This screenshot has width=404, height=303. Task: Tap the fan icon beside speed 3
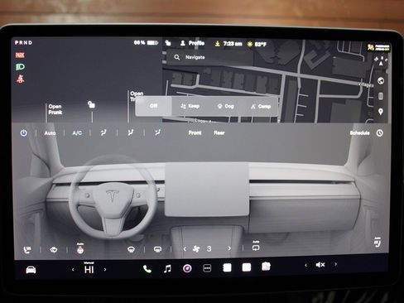[196, 249]
